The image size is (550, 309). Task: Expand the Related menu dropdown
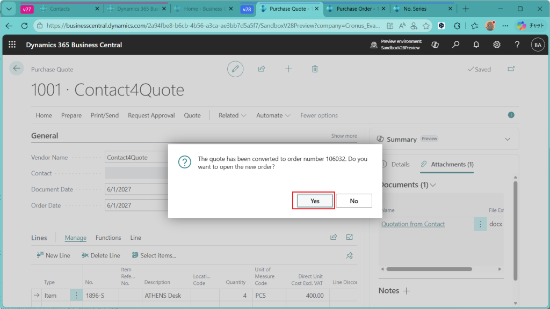tap(232, 115)
